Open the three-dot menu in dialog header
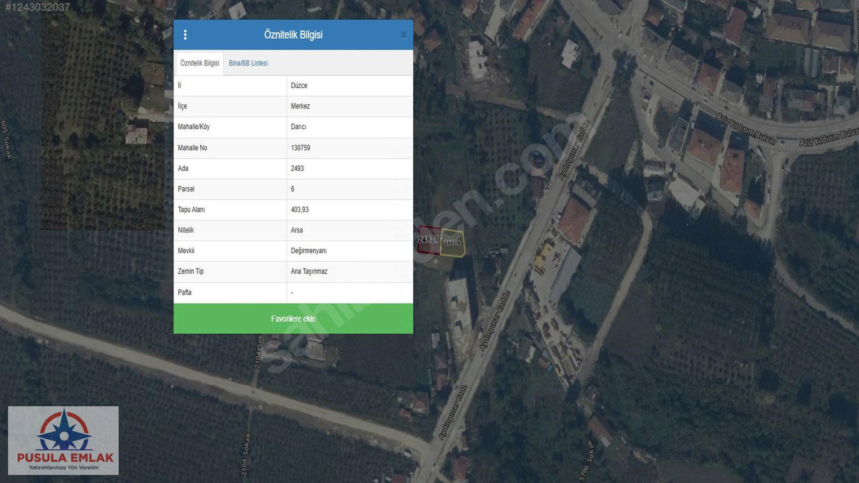Screen dimensions: 859x483 coord(185,35)
